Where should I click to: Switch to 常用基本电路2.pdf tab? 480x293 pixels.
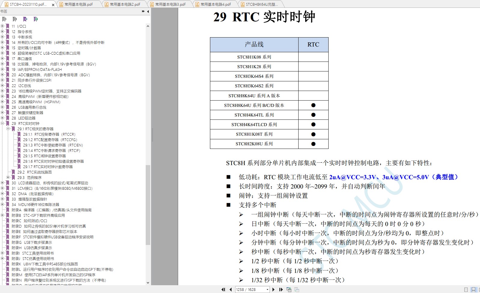tap(125, 4)
